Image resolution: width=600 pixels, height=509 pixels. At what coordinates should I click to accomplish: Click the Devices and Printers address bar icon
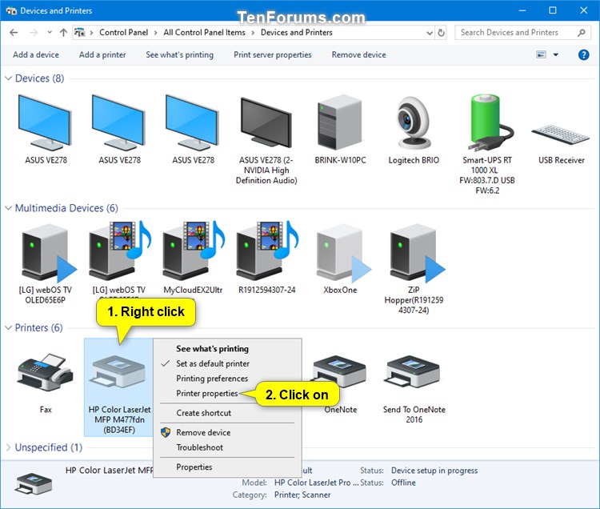click(x=79, y=33)
